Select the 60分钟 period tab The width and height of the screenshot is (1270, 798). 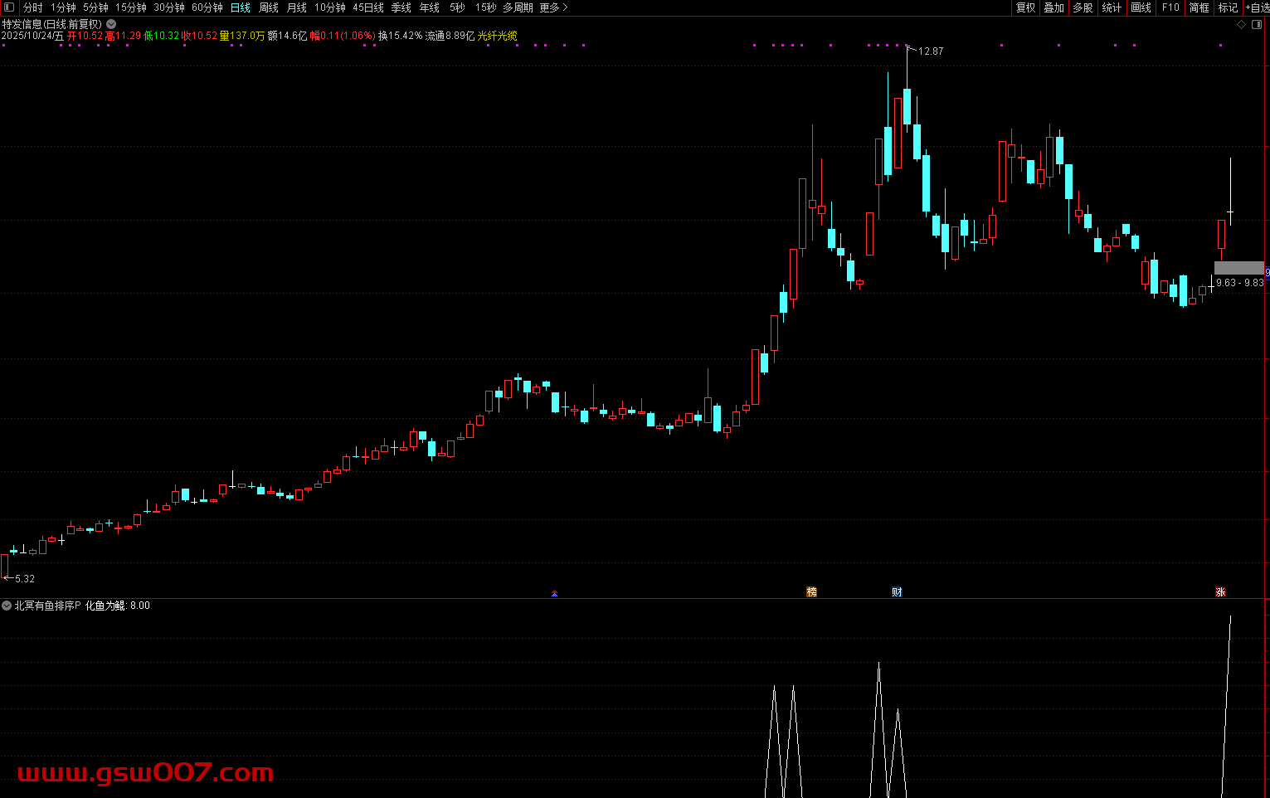tap(207, 7)
